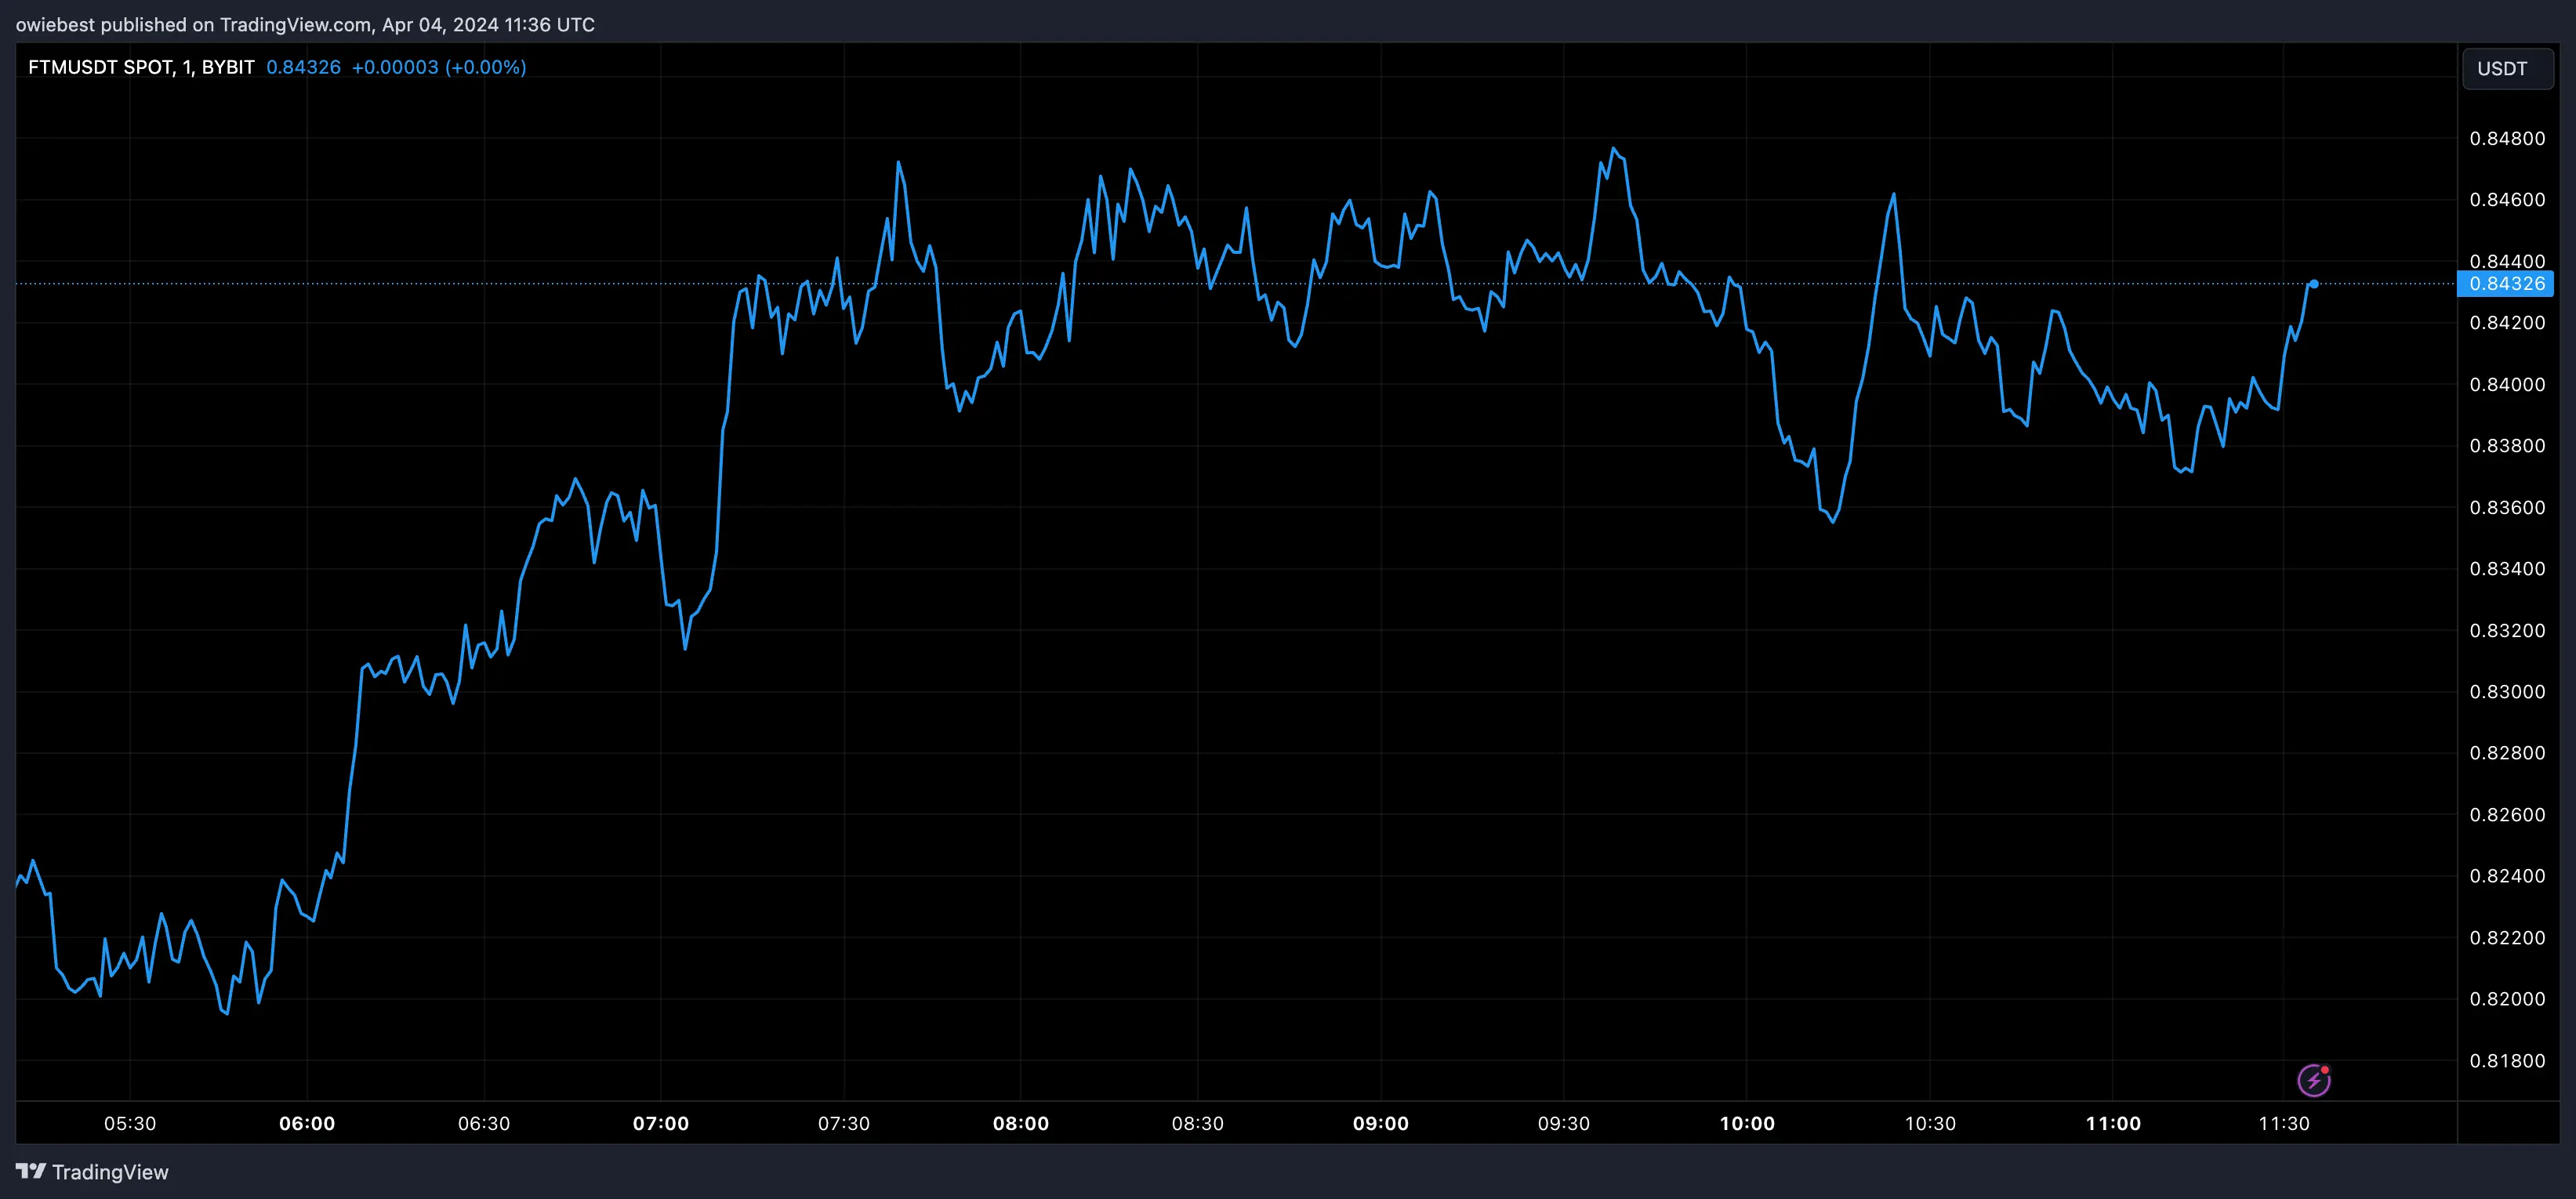Select the bold 09:00 timestamp on axis
The width and height of the screenshot is (2576, 1199).
pos(1383,1123)
